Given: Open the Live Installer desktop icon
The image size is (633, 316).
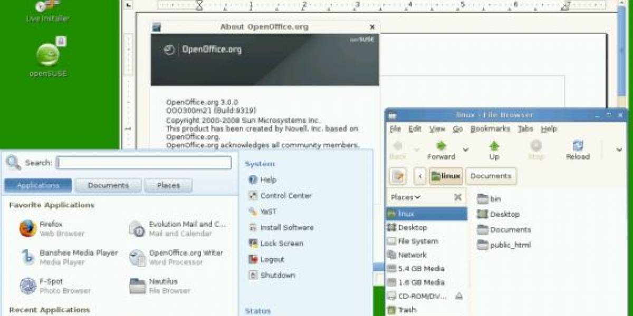Looking at the screenshot, I should (x=47, y=11).
